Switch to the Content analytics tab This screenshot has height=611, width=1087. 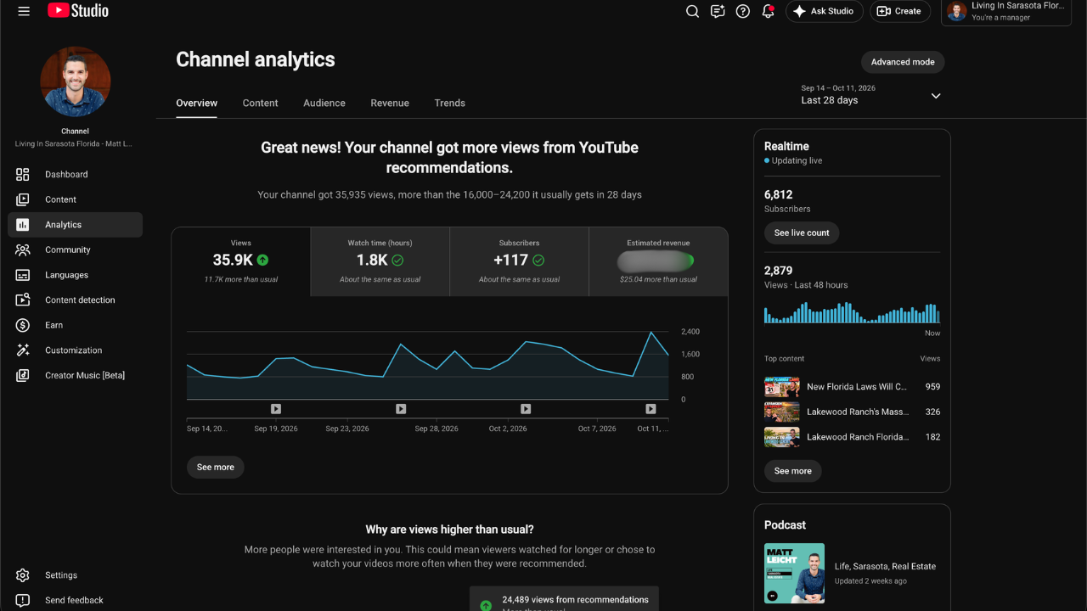point(260,103)
